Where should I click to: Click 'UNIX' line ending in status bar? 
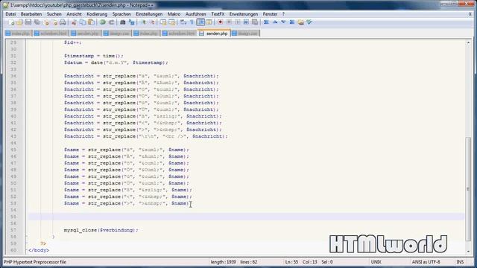376,261
